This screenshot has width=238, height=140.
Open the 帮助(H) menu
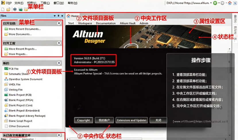pyautogui.click(x=73, y=3)
